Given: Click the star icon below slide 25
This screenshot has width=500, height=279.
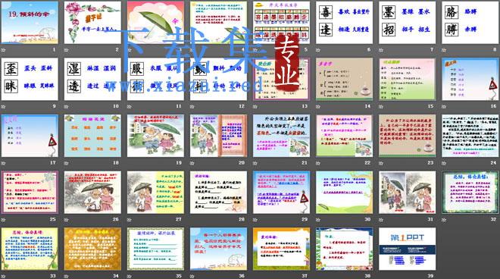Looking at the screenshot, I should tap(3, 220).
